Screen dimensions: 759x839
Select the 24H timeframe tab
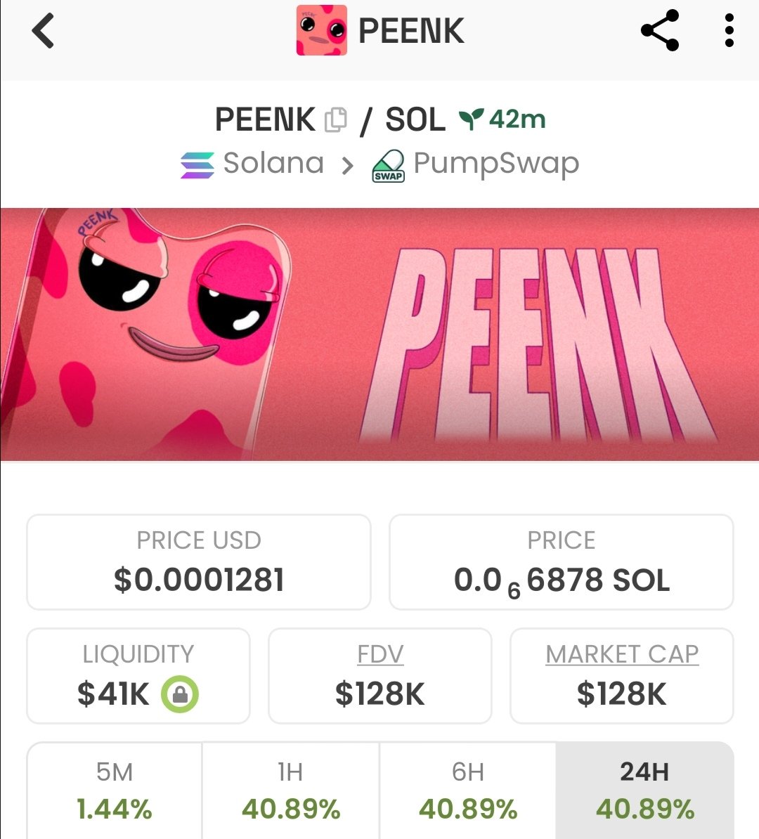click(x=644, y=791)
